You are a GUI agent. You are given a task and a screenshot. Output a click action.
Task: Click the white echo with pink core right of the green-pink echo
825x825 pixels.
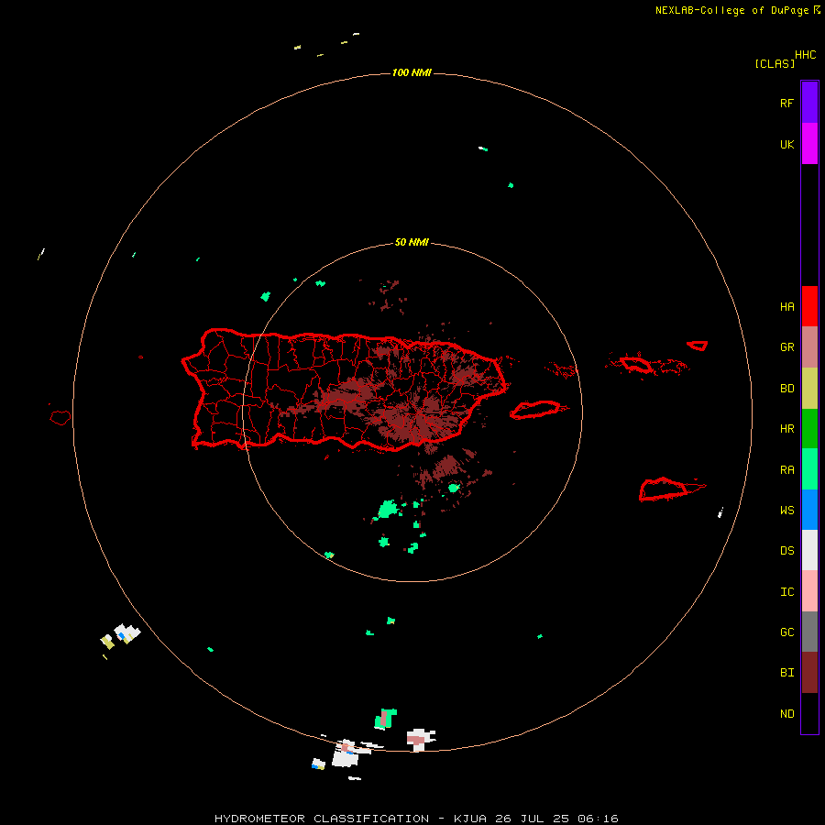click(421, 740)
